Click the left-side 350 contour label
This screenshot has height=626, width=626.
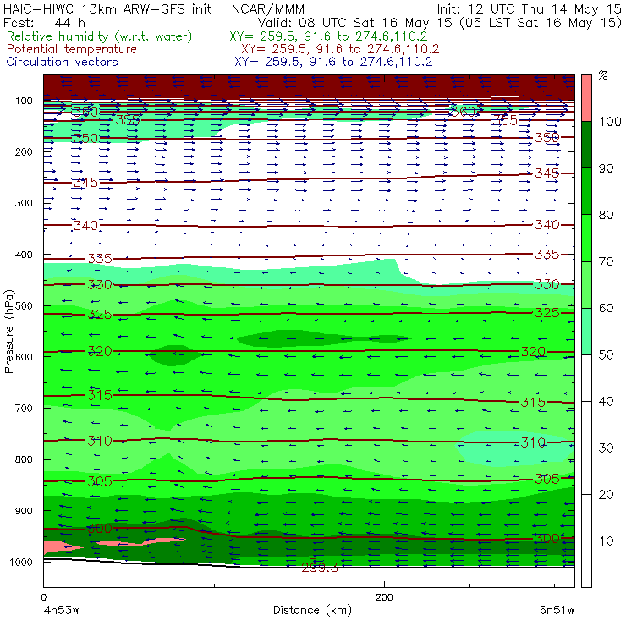point(85,138)
